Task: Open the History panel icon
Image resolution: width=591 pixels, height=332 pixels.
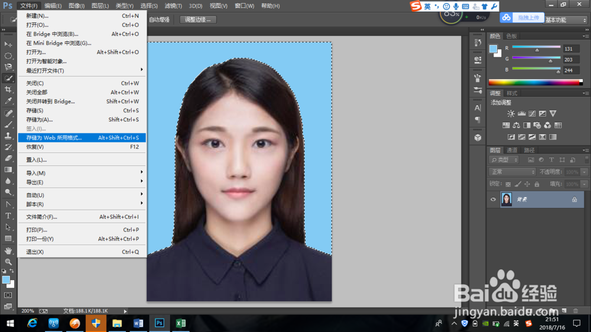Action: 478,43
